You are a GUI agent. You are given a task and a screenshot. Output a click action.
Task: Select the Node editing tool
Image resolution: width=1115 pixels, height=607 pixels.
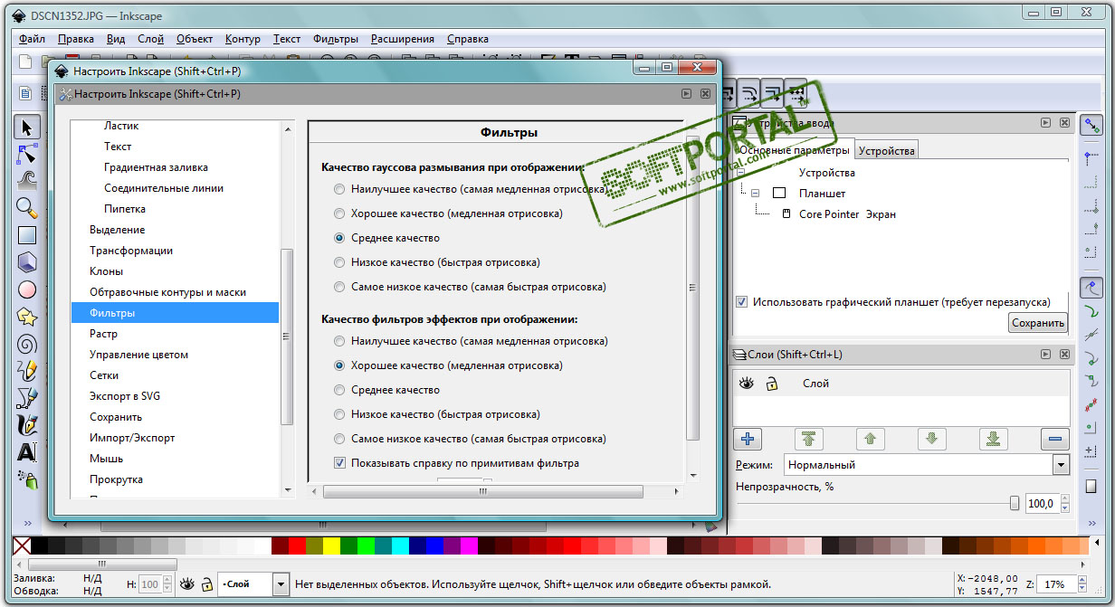tap(27, 153)
